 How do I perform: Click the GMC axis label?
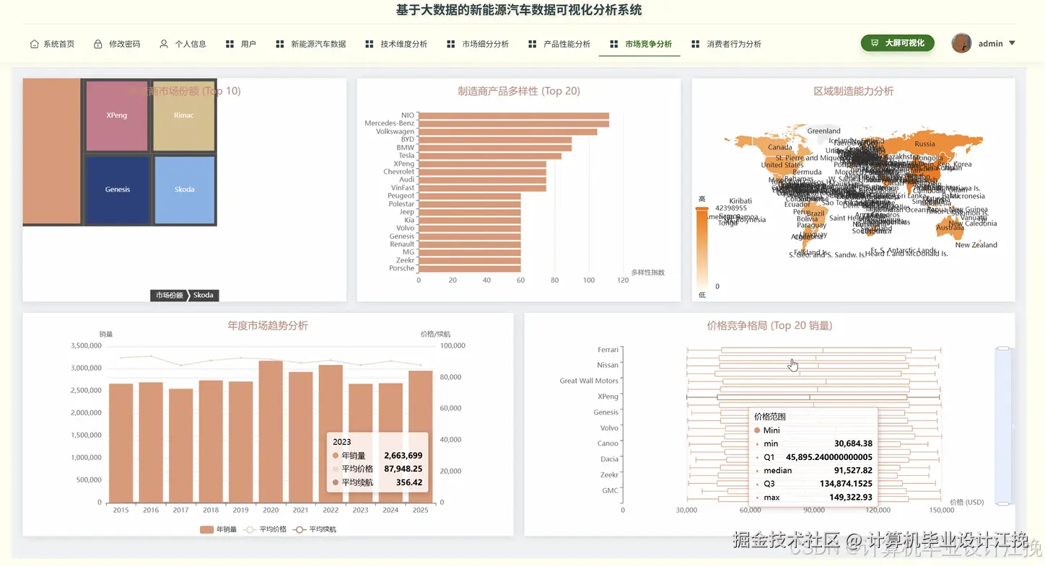pyautogui.click(x=611, y=490)
